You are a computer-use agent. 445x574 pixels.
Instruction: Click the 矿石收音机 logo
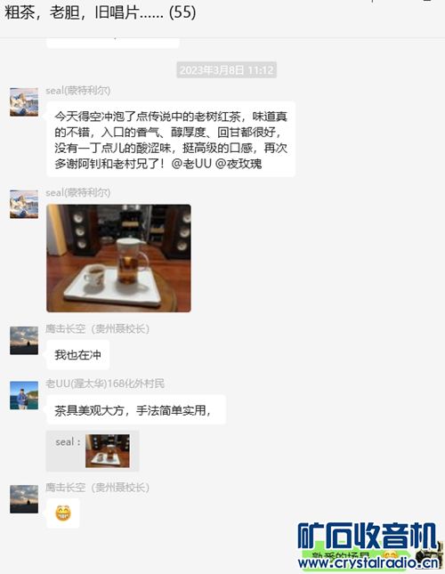click(367, 536)
